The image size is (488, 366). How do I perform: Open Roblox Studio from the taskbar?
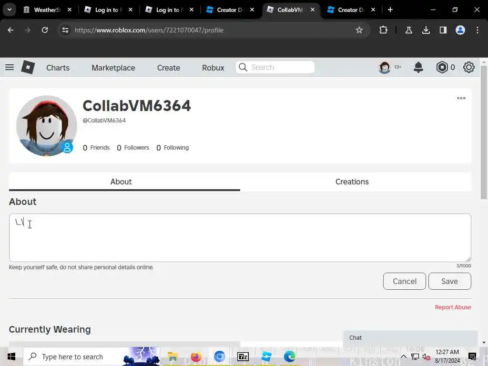click(266, 356)
